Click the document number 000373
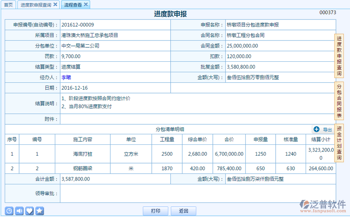The height and width of the screenshot is (217, 350). pos(328,12)
